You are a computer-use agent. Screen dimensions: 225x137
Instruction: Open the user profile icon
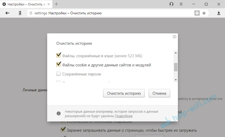tap(171, 4)
